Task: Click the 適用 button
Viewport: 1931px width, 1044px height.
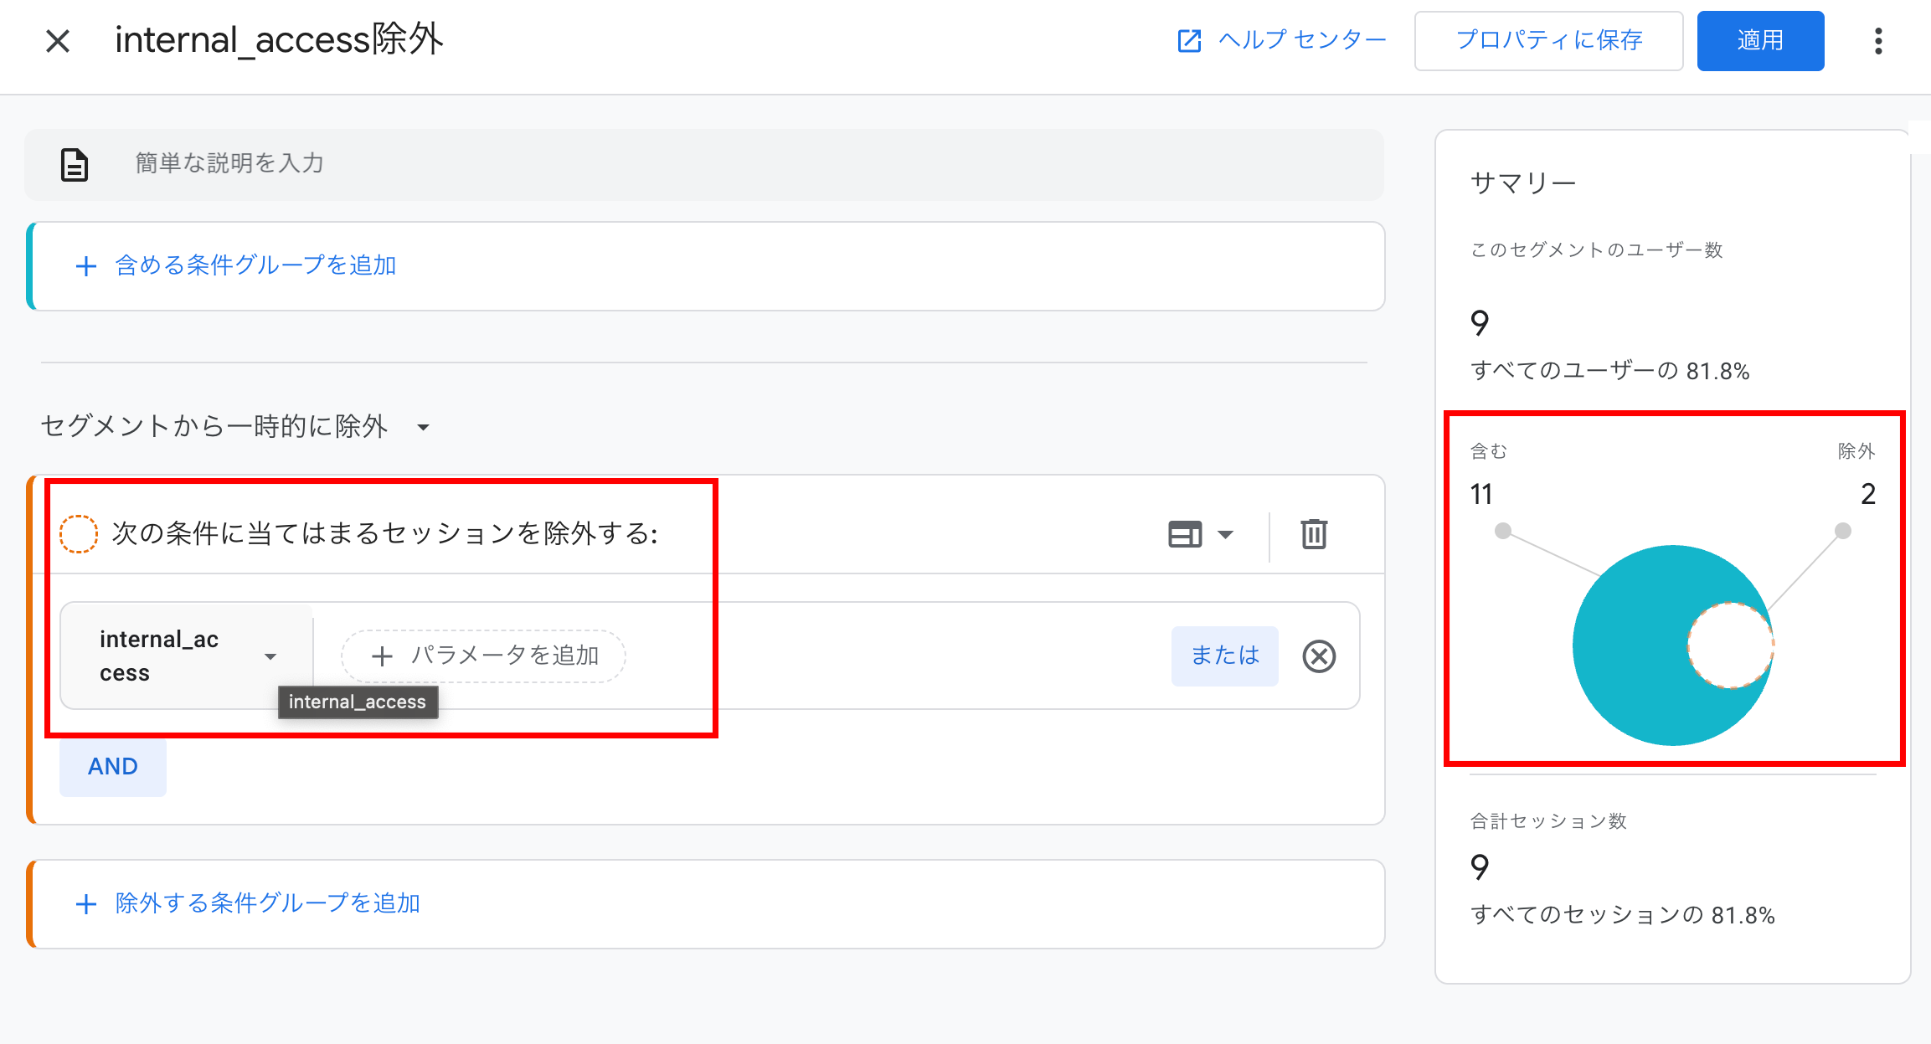Action: (x=1759, y=39)
